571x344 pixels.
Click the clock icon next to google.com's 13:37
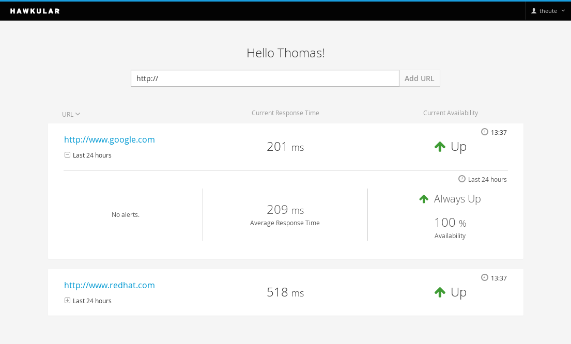tap(484, 132)
